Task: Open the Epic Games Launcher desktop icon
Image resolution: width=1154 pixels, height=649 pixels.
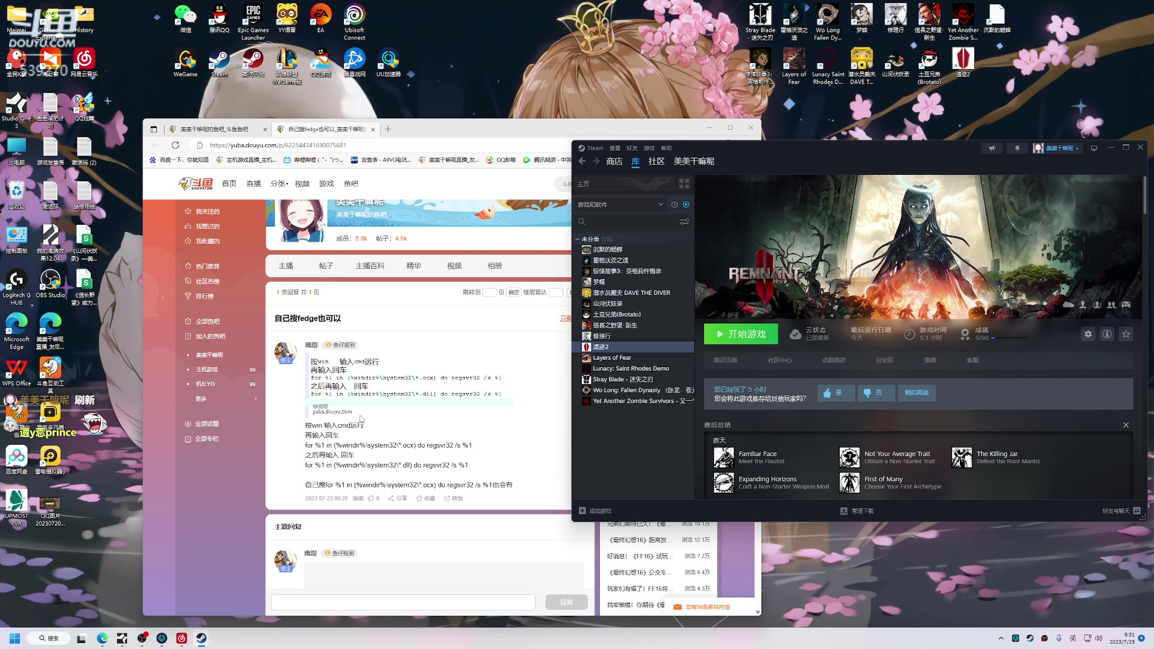Action: point(253,22)
